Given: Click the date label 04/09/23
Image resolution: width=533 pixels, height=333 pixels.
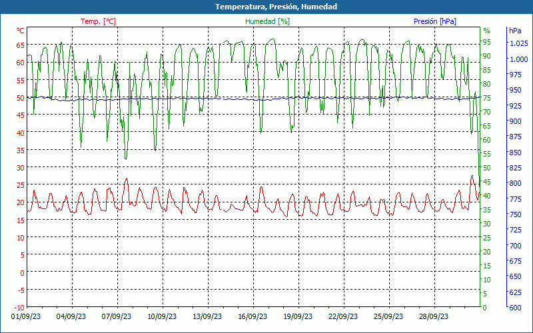Looking at the screenshot, I should click(x=71, y=317).
